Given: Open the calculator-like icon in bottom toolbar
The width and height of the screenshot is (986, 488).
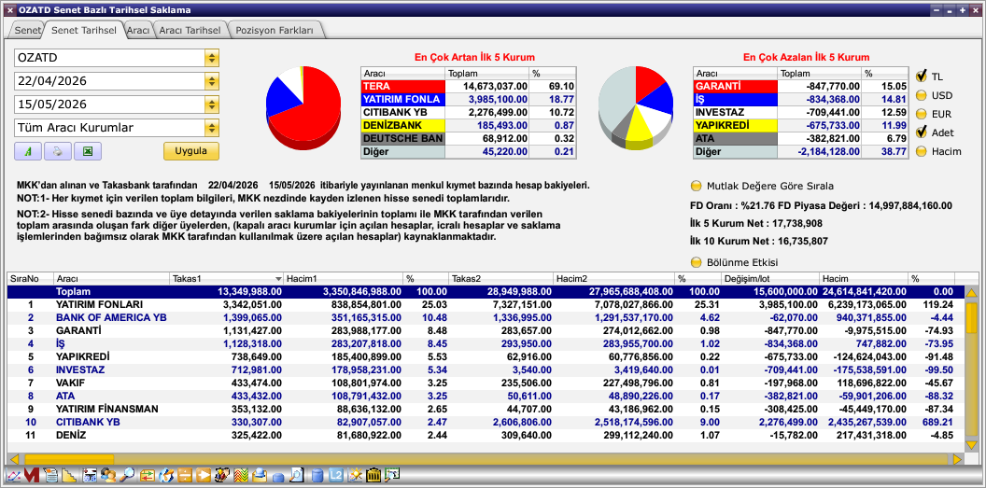Looking at the screenshot, I should pos(90,476).
